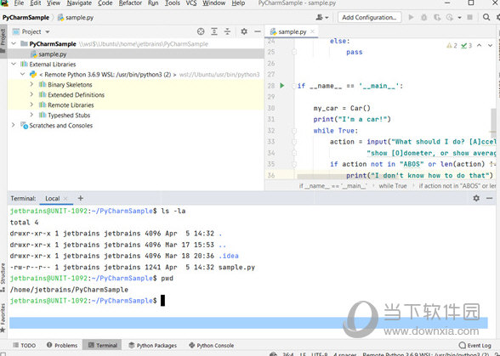This screenshot has width=500, height=356.
Task: Click sample.py breadcrumb in navigation bar
Action: tap(76, 18)
